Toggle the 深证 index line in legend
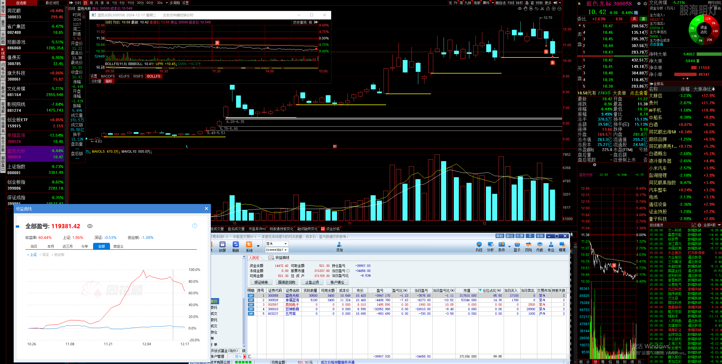This screenshot has width=722, height=364. pyautogui.click(x=44, y=254)
